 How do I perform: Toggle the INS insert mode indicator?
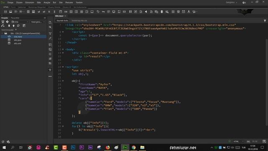(248, 141)
